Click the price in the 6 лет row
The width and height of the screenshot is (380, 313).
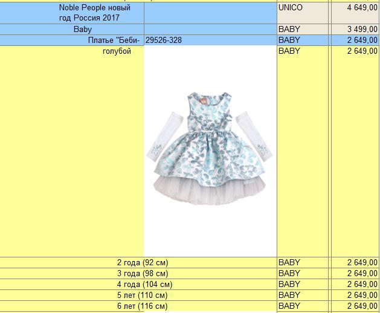point(362,306)
